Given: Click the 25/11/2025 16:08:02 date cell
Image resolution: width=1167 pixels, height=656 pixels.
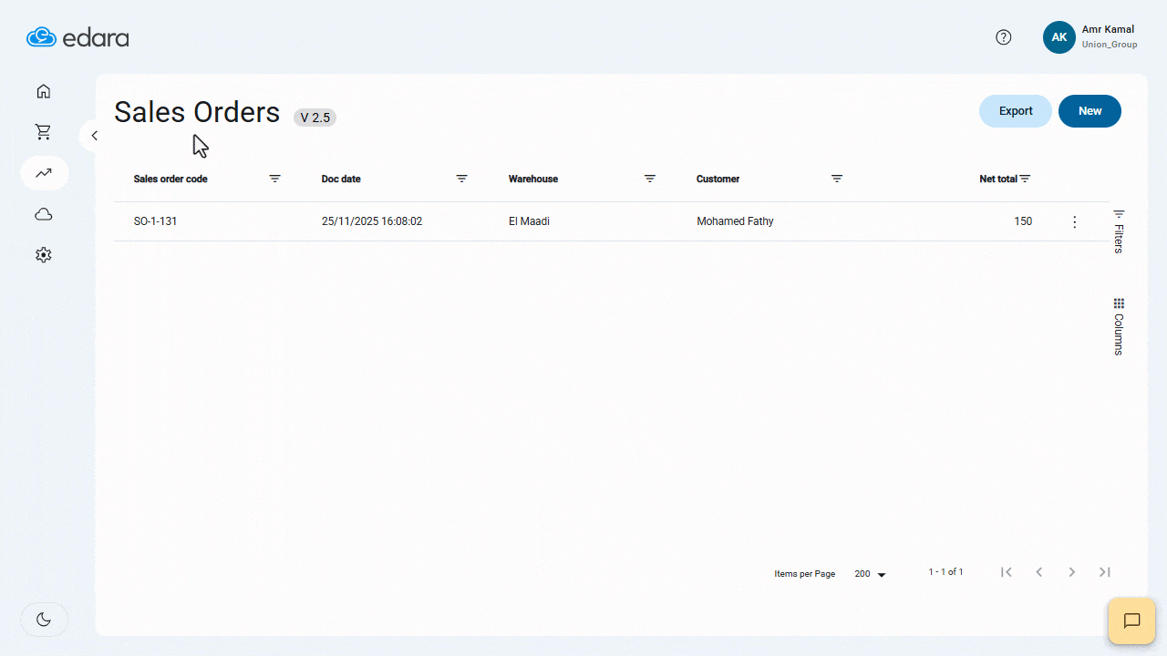Looking at the screenshot, I should point(372,221).
